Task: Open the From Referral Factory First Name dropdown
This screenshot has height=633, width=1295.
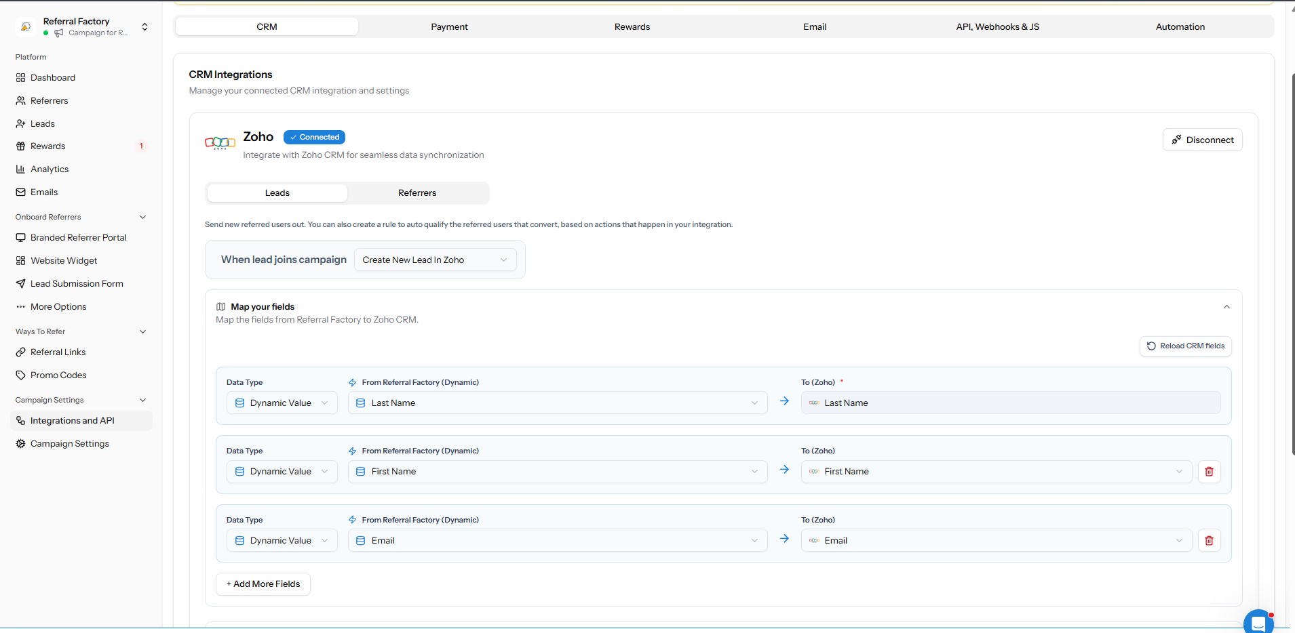Action: (x=558, y=472)
